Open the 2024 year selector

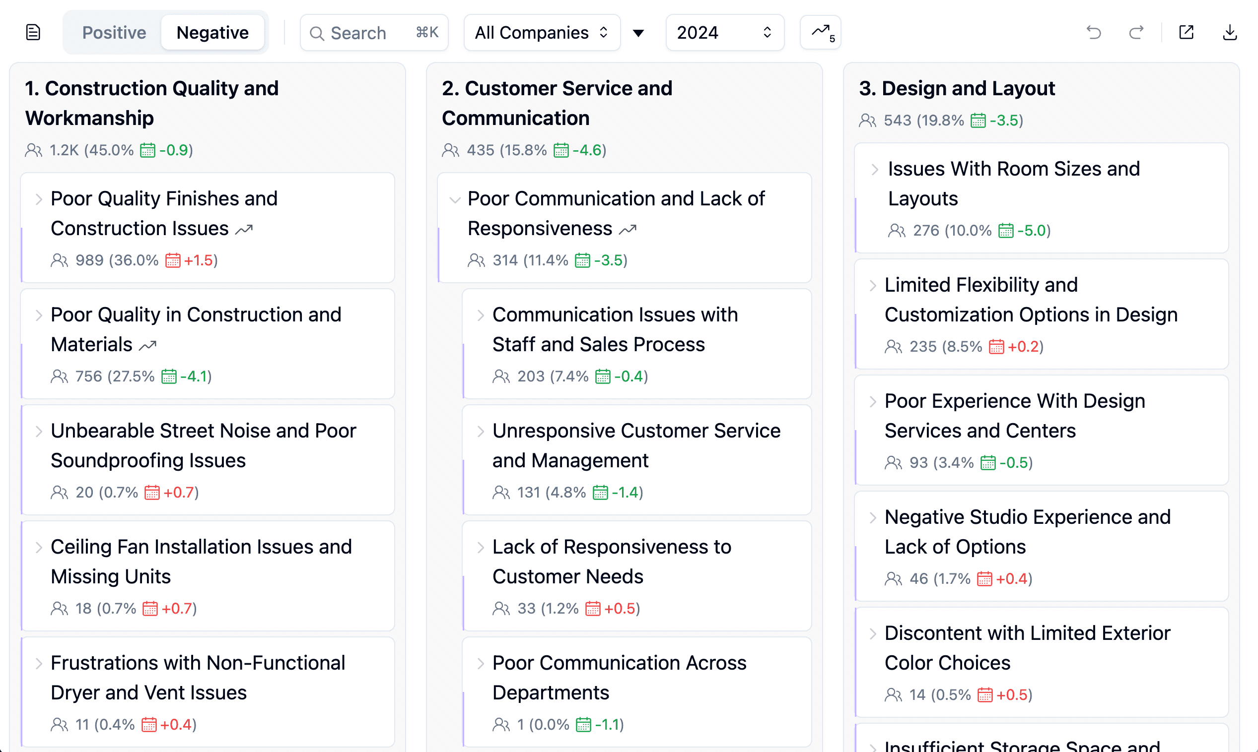724,32
